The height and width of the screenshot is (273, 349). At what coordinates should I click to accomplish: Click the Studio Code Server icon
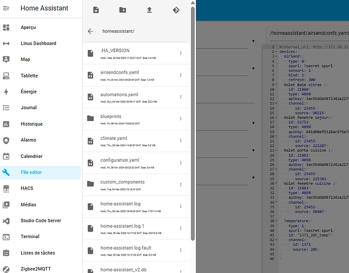point(6,221)
